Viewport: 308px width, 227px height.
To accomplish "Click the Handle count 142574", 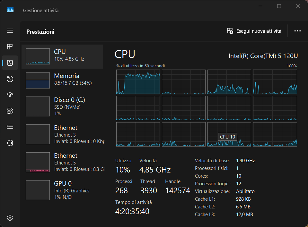I will (x=178, y=190).
